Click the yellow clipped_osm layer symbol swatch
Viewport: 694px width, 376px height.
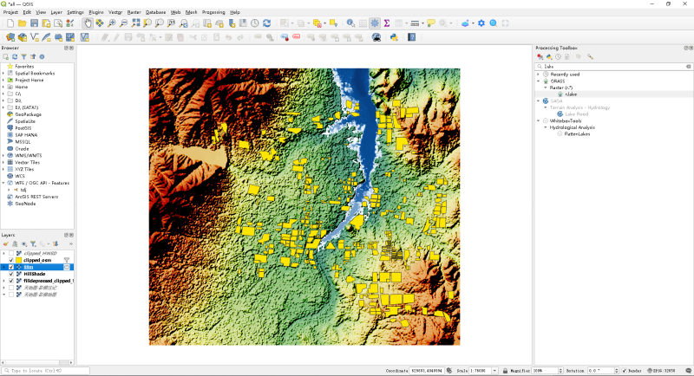pos(18,260)
